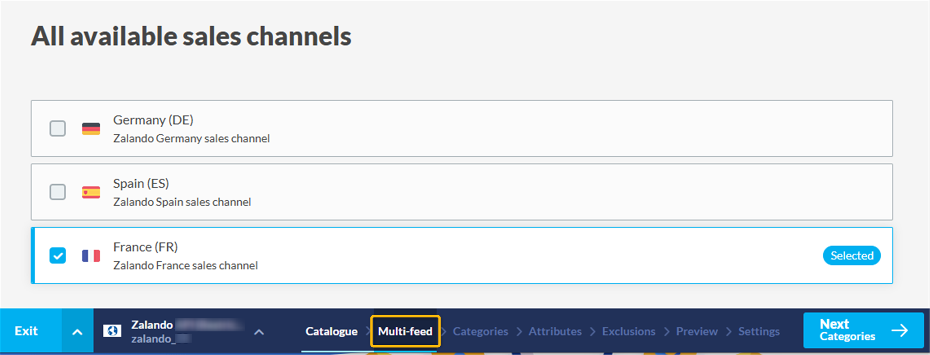This screenshot has height=355, width=930.
Task: Uncheck the France (FR) sales channel
Action: (x=57, y=255)
